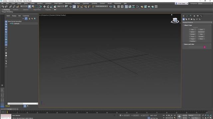The height and width of the screenshot is (119, 213).
Task: Show the Lights creation category
Action: (189, 19)
